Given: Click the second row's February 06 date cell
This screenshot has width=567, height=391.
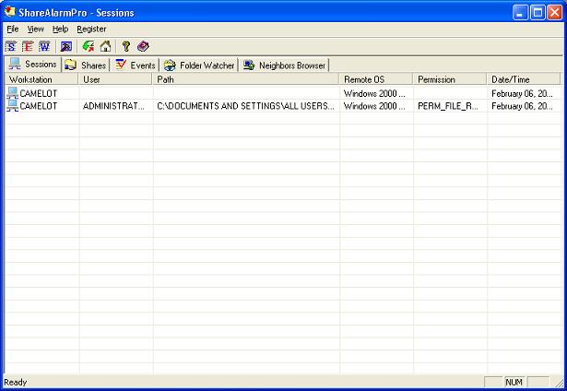Looking at the screenshot, I should pos(522,106).
